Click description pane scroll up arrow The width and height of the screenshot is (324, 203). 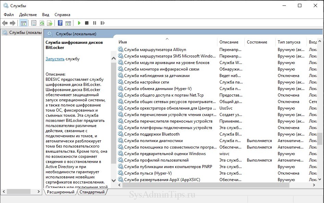click(x=113, y=59)
